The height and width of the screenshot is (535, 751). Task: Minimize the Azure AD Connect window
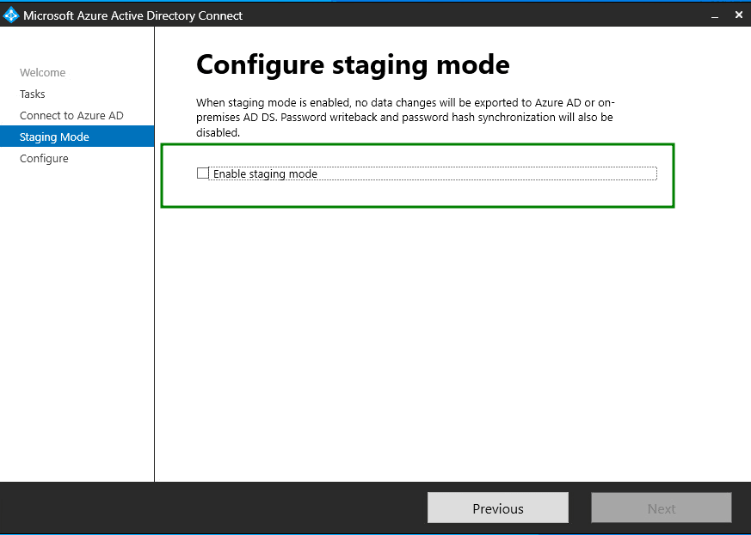[x=714, y=15]
